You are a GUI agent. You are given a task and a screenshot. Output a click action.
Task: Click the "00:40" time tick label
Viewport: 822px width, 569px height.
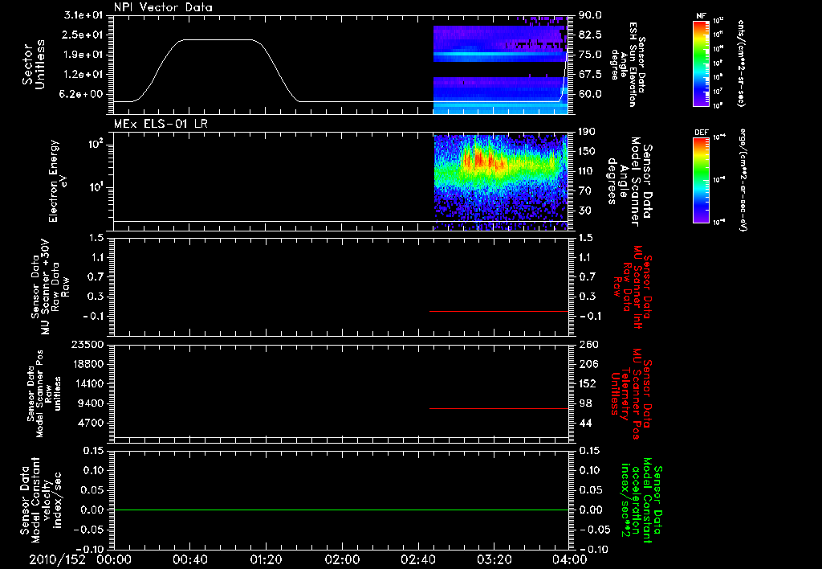point(190,559)
